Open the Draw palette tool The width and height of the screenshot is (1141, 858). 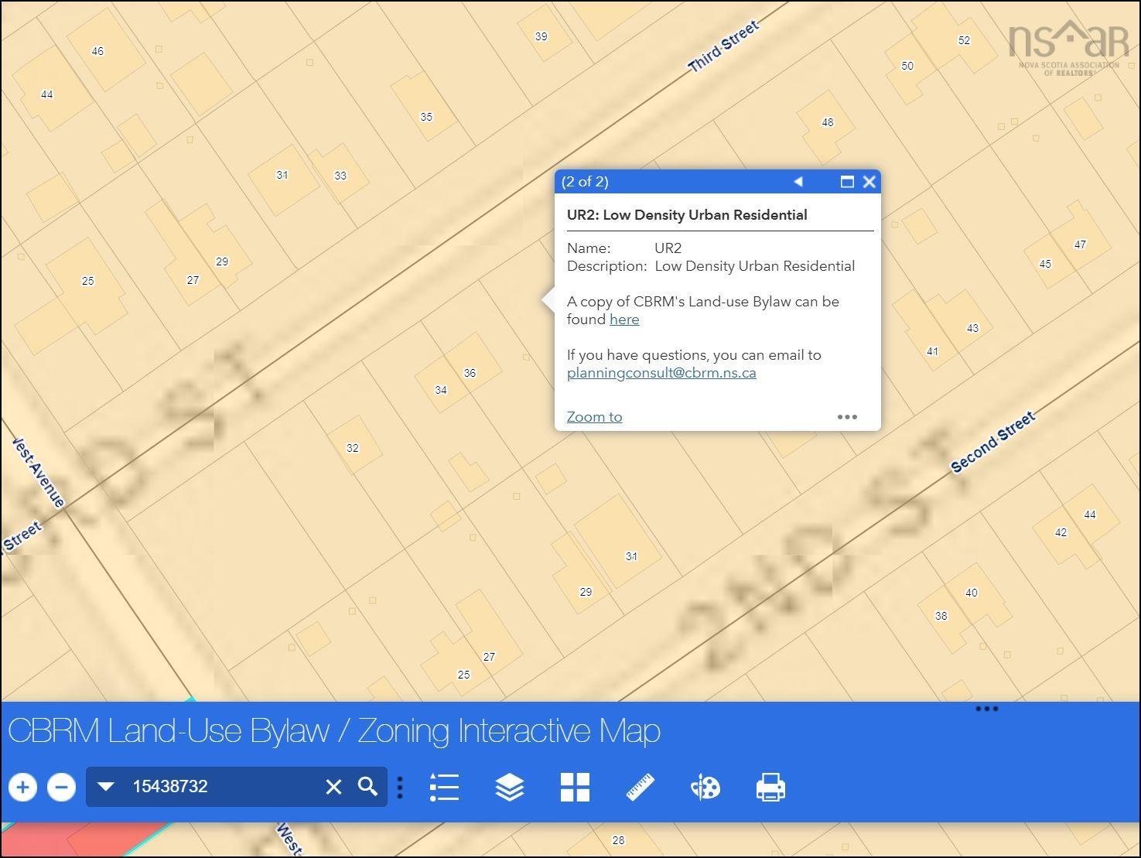[705, 788]
